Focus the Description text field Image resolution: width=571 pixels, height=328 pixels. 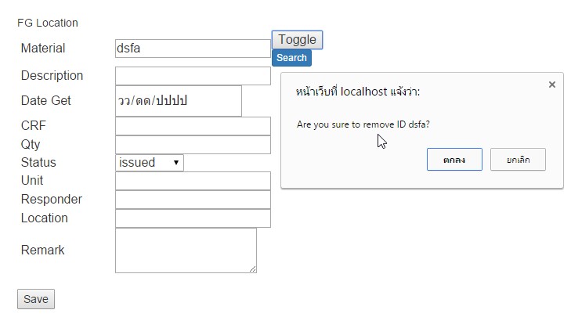click(193, 76)
